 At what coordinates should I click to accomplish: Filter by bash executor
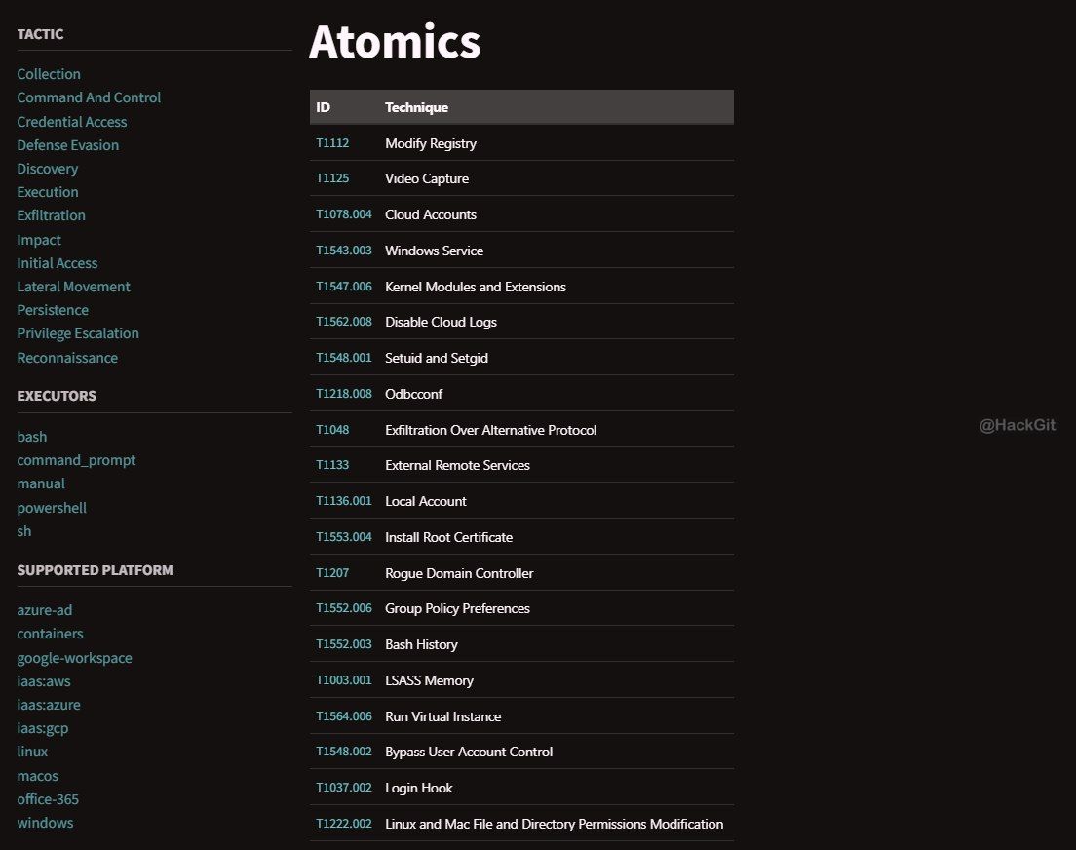32,437
